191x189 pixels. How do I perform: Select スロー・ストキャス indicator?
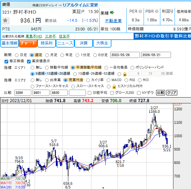point(73,87)
